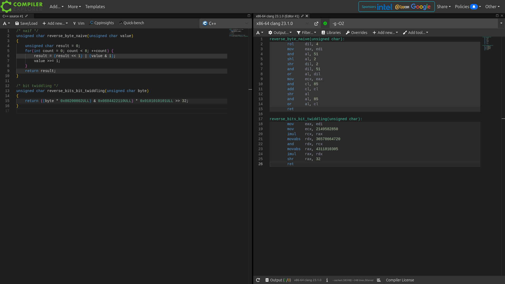Rename compiler tab using pencil icon

point(302,16)
